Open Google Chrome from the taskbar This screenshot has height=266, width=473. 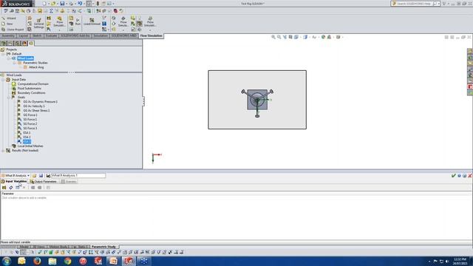coord(67,261)
